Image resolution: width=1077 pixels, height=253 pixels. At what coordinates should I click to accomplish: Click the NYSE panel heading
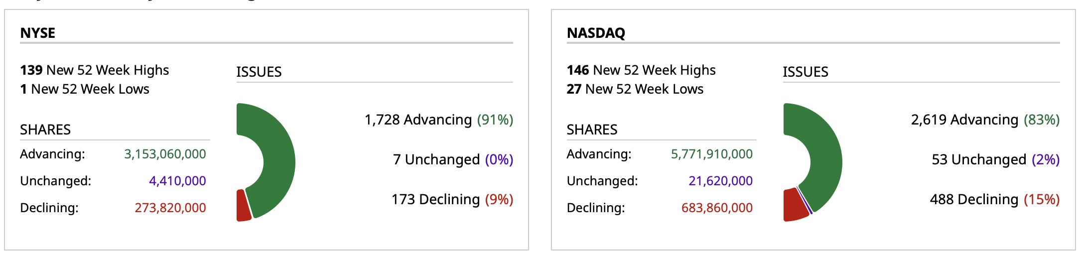click(38, 33)
